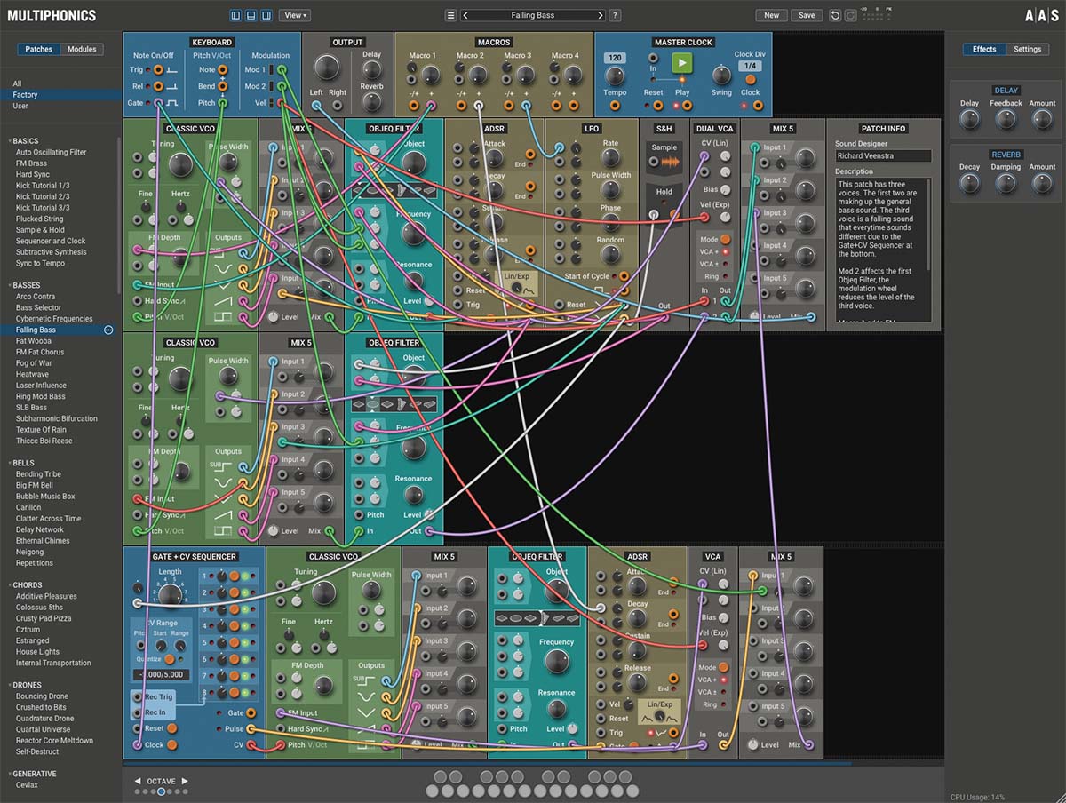
Task: Click the Save button
Action: (807, 15)
